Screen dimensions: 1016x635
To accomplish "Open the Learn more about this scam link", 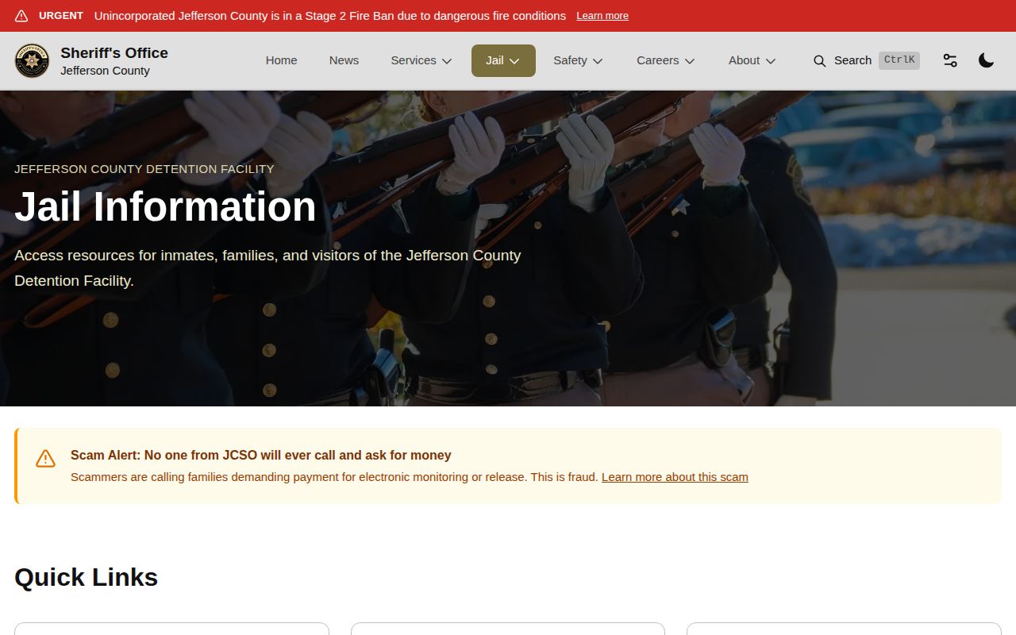I will point(675,477).
